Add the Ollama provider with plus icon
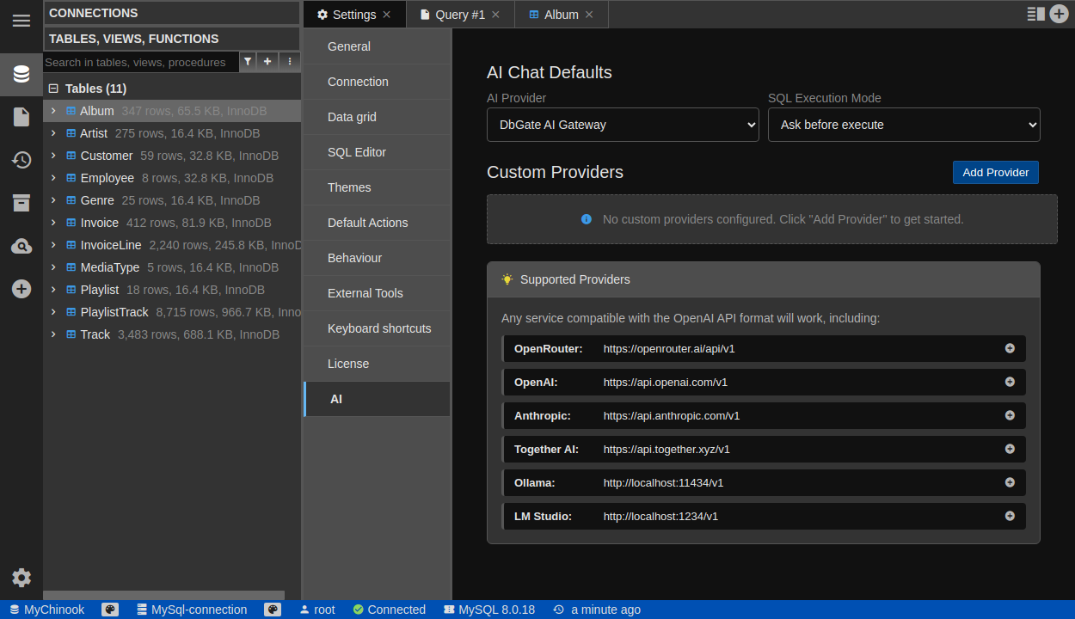 [1010, 482]
